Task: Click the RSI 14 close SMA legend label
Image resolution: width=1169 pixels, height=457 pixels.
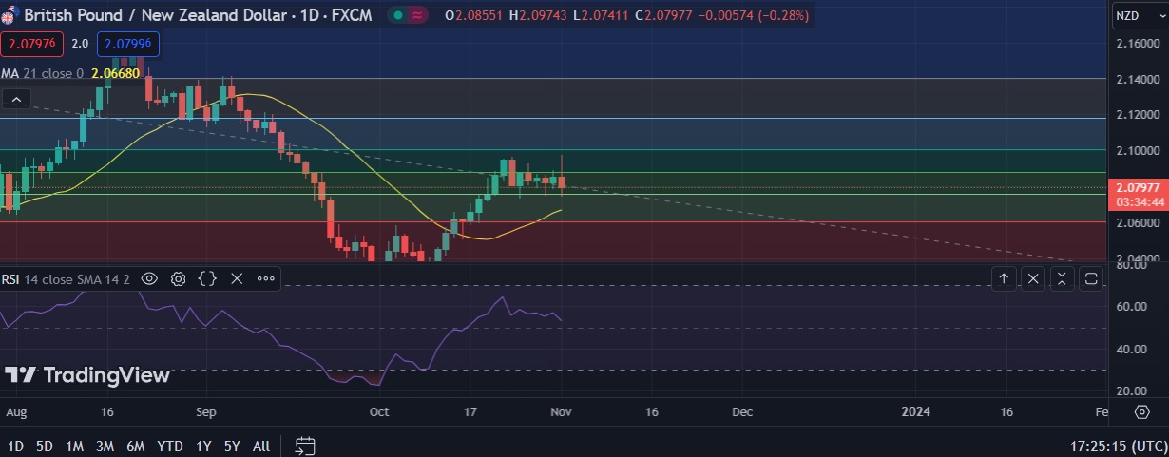Action: [x=66, y=279]
